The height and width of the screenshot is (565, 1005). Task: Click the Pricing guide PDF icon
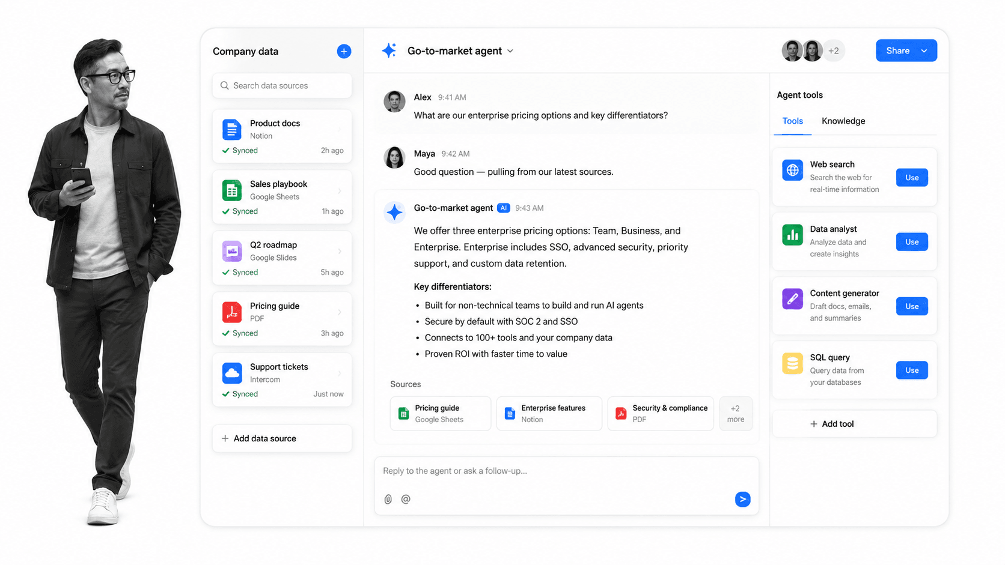(231, 312)
